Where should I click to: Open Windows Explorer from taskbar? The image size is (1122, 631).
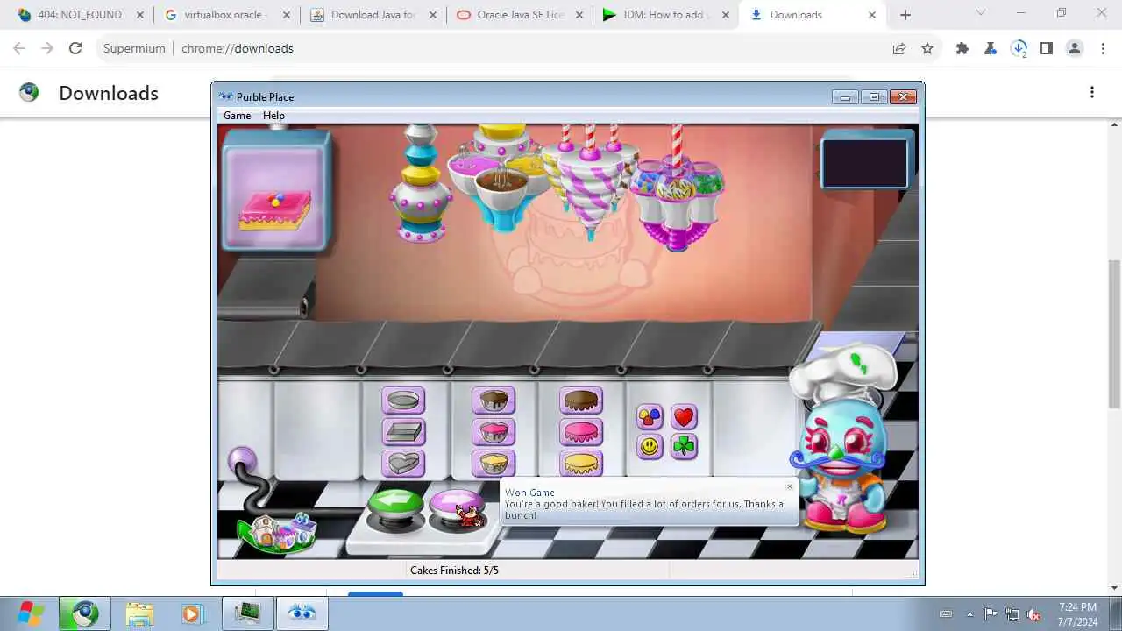pyautogui.click(x=139, y=613)
